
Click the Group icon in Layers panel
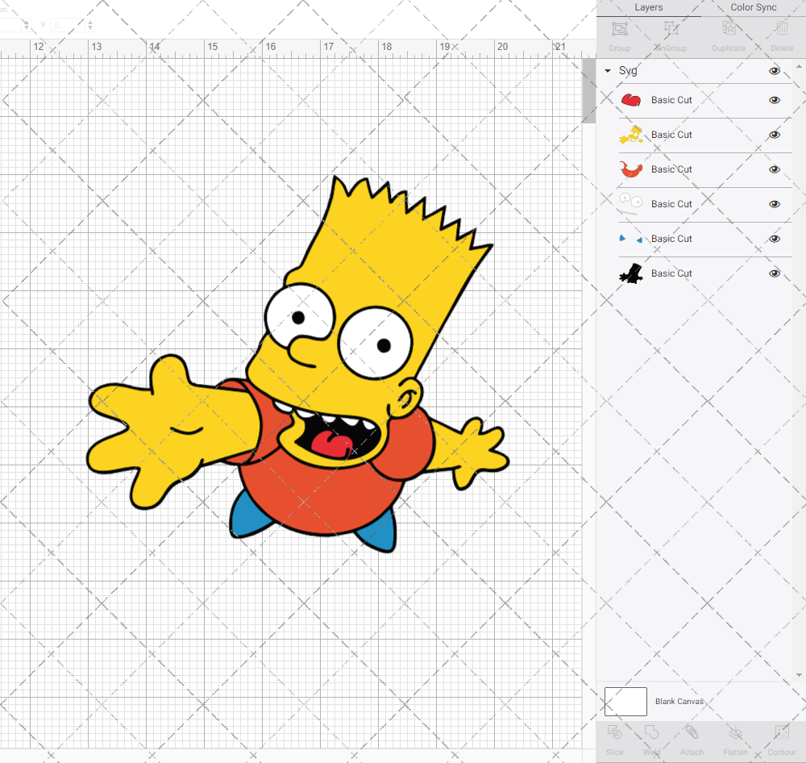[619, 29]
